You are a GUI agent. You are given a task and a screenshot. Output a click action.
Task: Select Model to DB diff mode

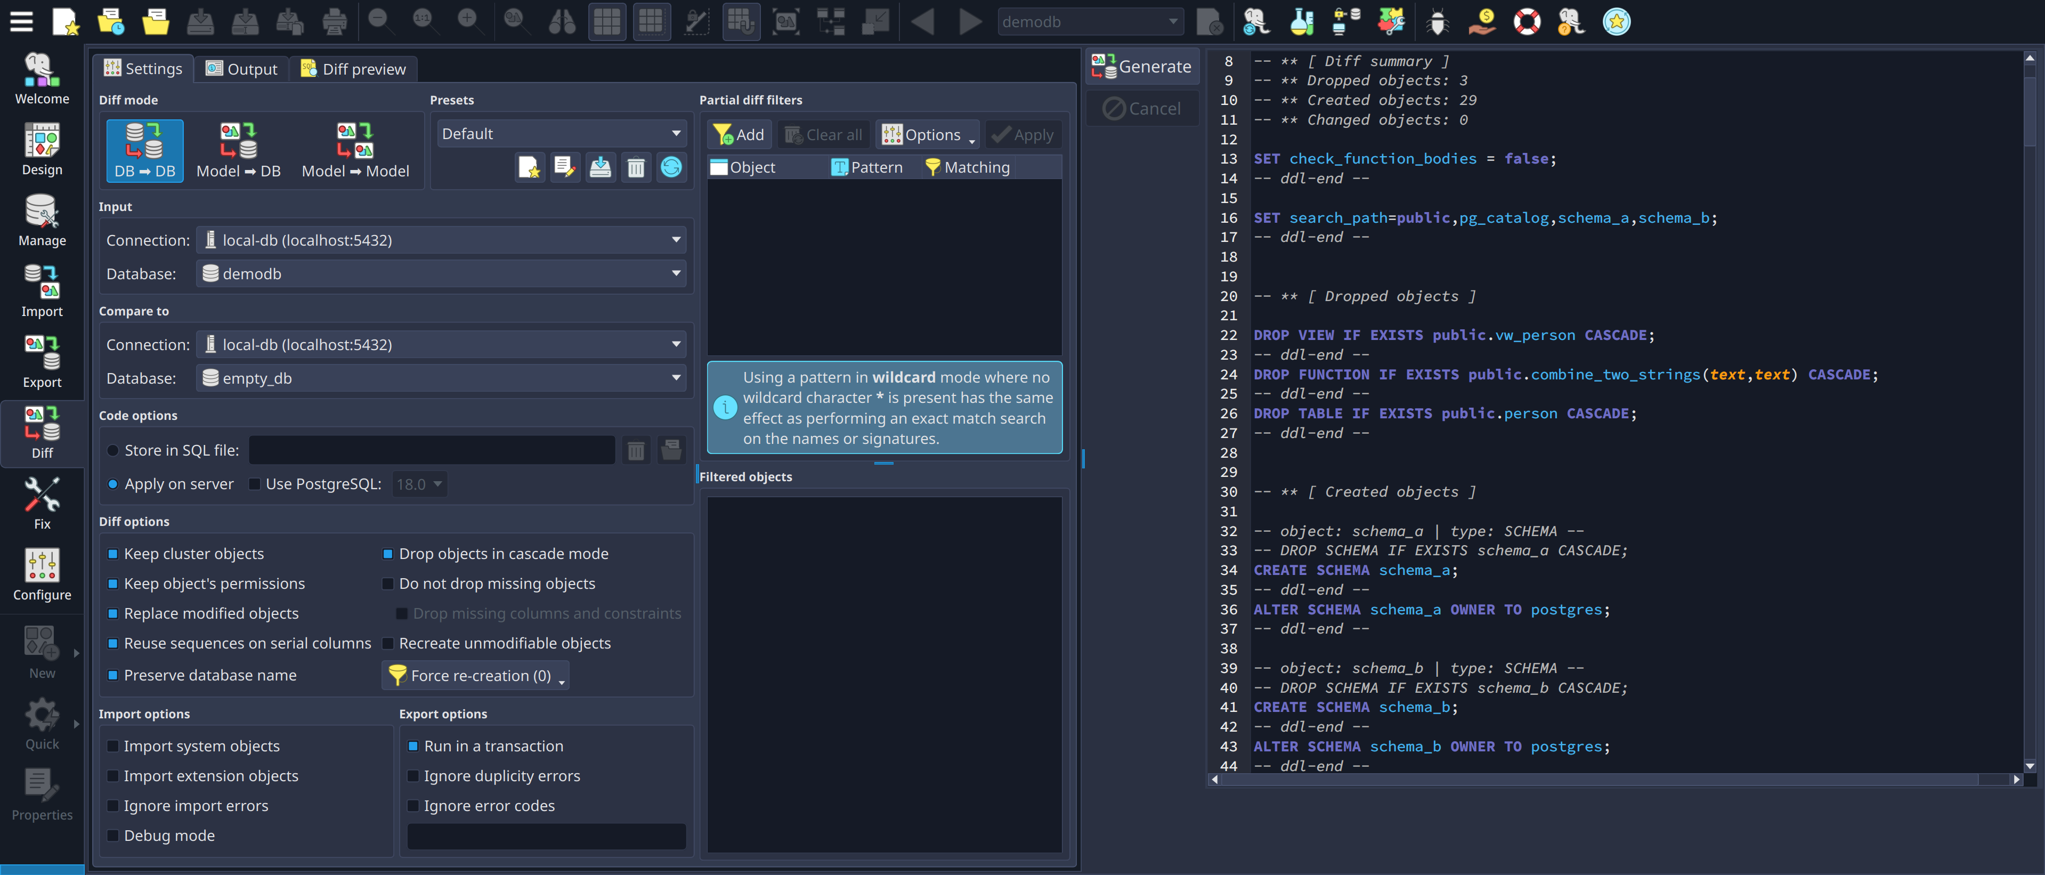238,150
